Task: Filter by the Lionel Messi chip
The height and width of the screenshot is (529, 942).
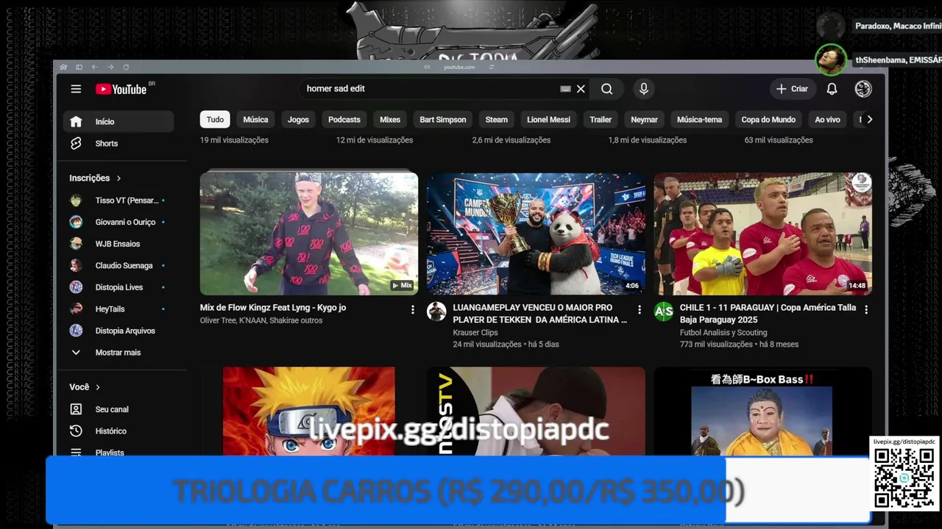Action: click(x=548, y=120)
